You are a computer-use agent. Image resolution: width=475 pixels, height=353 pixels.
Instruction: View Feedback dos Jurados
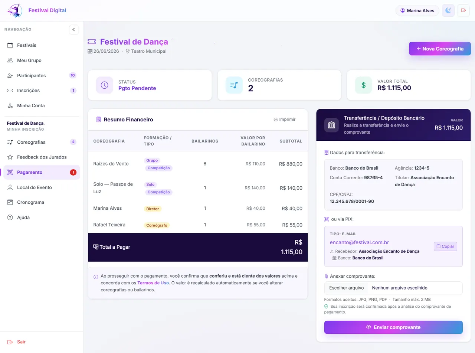pos(42,157)
